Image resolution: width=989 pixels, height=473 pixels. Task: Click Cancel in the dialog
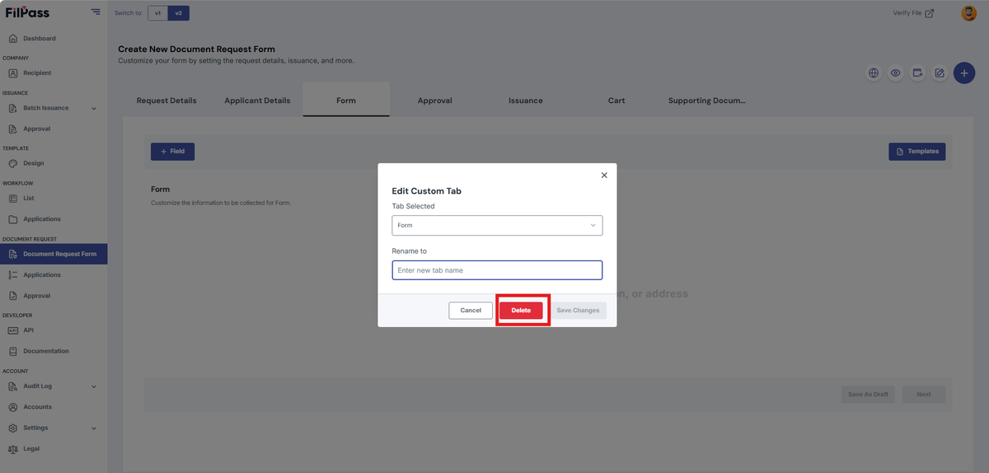point(471,311)
